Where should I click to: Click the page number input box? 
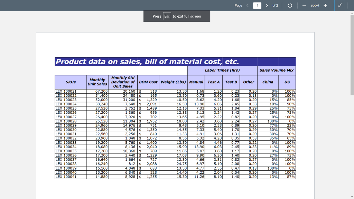(x=257, y=6)
